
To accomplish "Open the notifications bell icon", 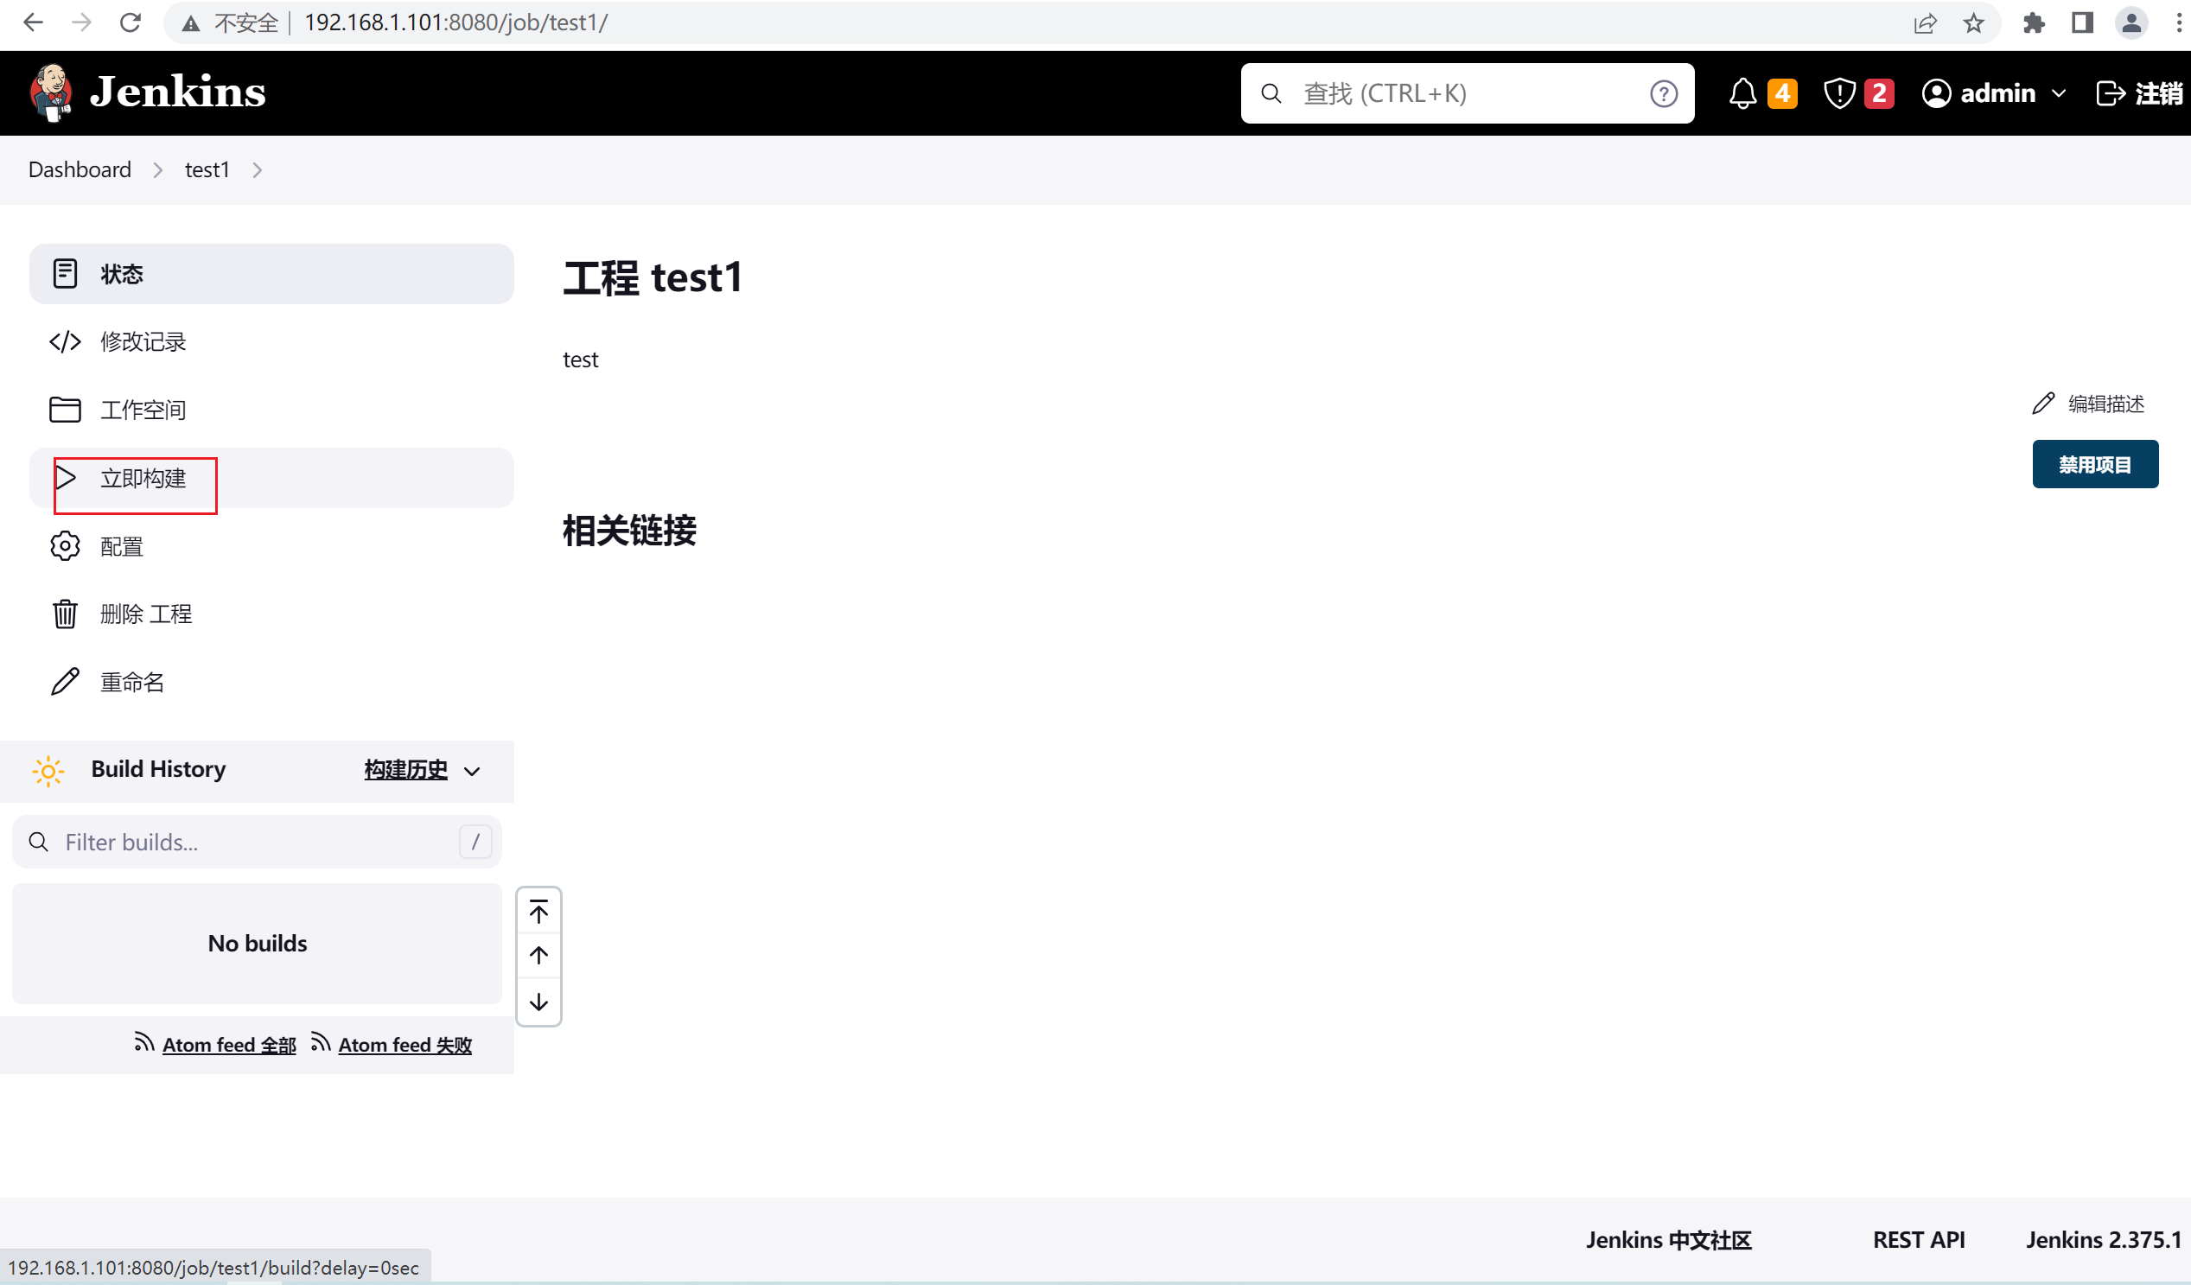I will [1742, 93].
